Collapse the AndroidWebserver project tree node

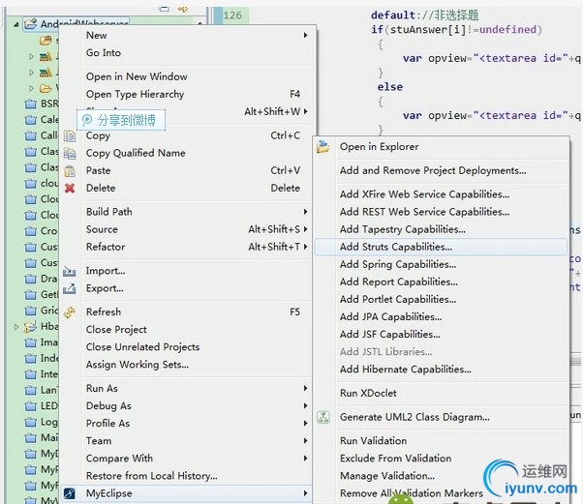(x=16, y=24)
